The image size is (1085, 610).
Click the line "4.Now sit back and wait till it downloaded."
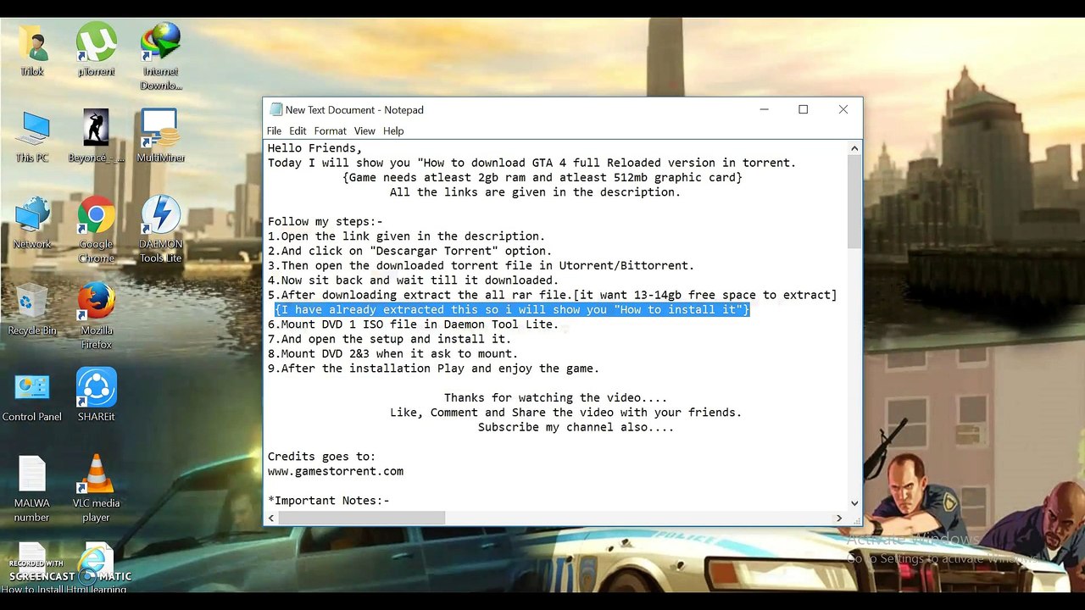[414, 280]
